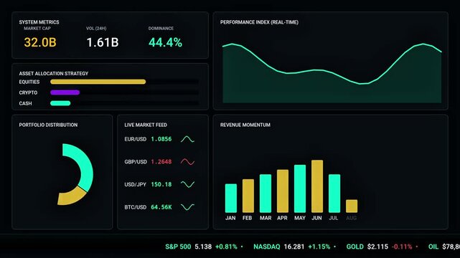Click the EUR/USD rate 1.0856
460x258 pixels.
pos(161,139)
